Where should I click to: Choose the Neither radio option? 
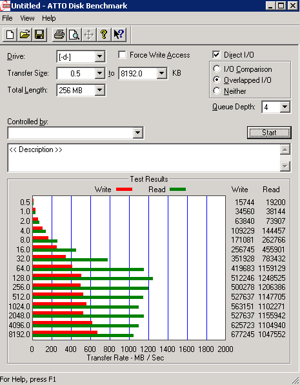(x=217, y=91)
